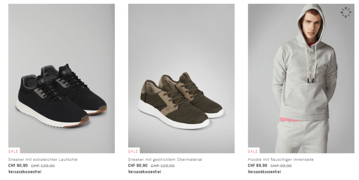Open the black sneaker product image
The image size is (359, 180).
61,78
